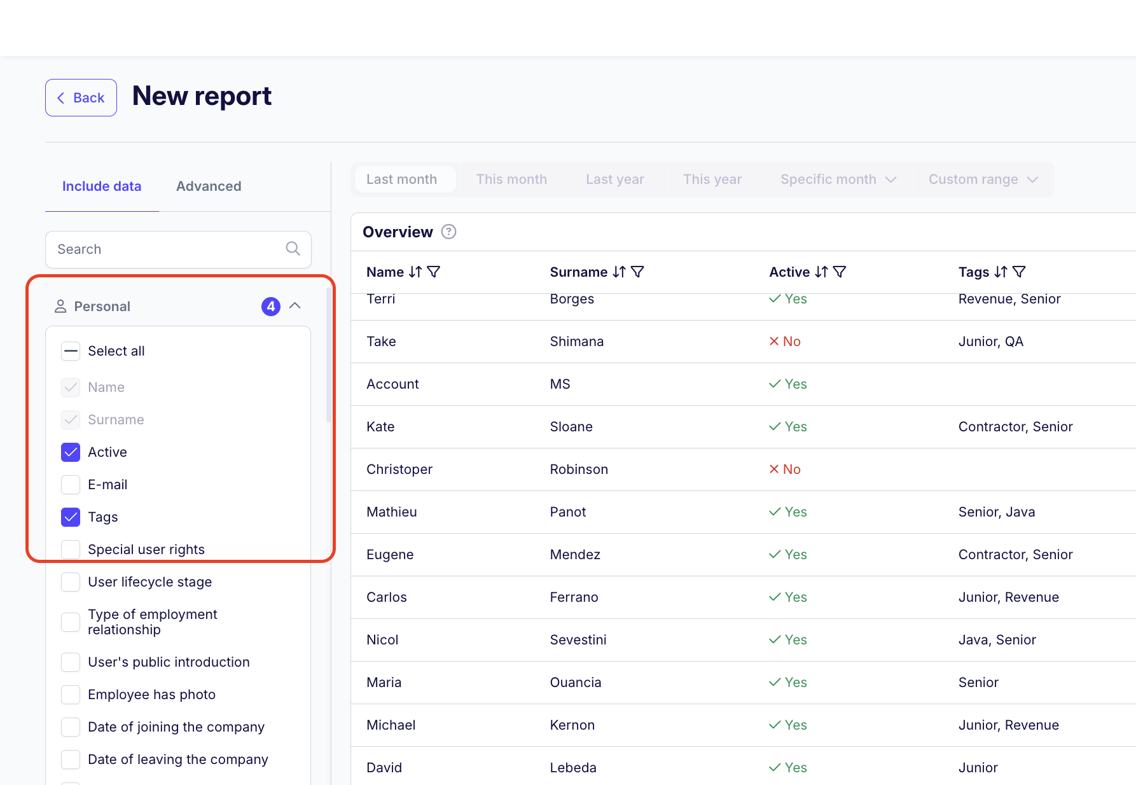This screenshot has width=1136, height=785.
Task: Click into the Search input field
Action: [x=169, y=249]
